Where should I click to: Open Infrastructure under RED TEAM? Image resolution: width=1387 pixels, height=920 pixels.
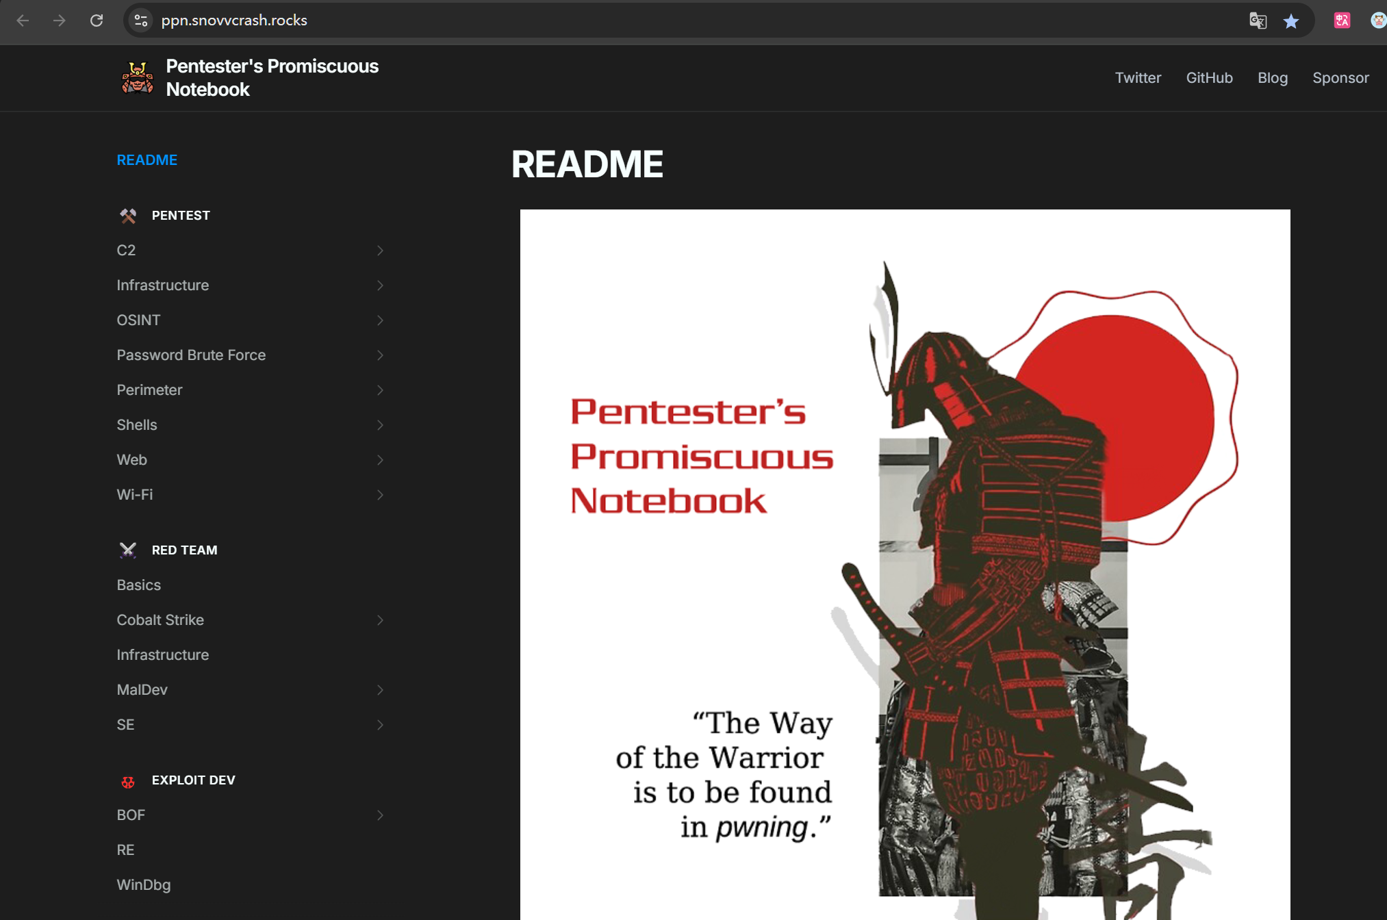pos(163,655)
